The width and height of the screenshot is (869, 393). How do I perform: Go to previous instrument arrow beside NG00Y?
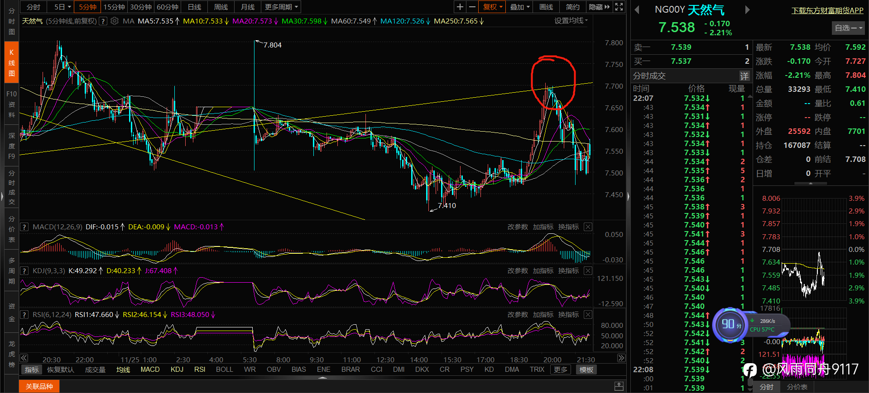coord(637,9)
